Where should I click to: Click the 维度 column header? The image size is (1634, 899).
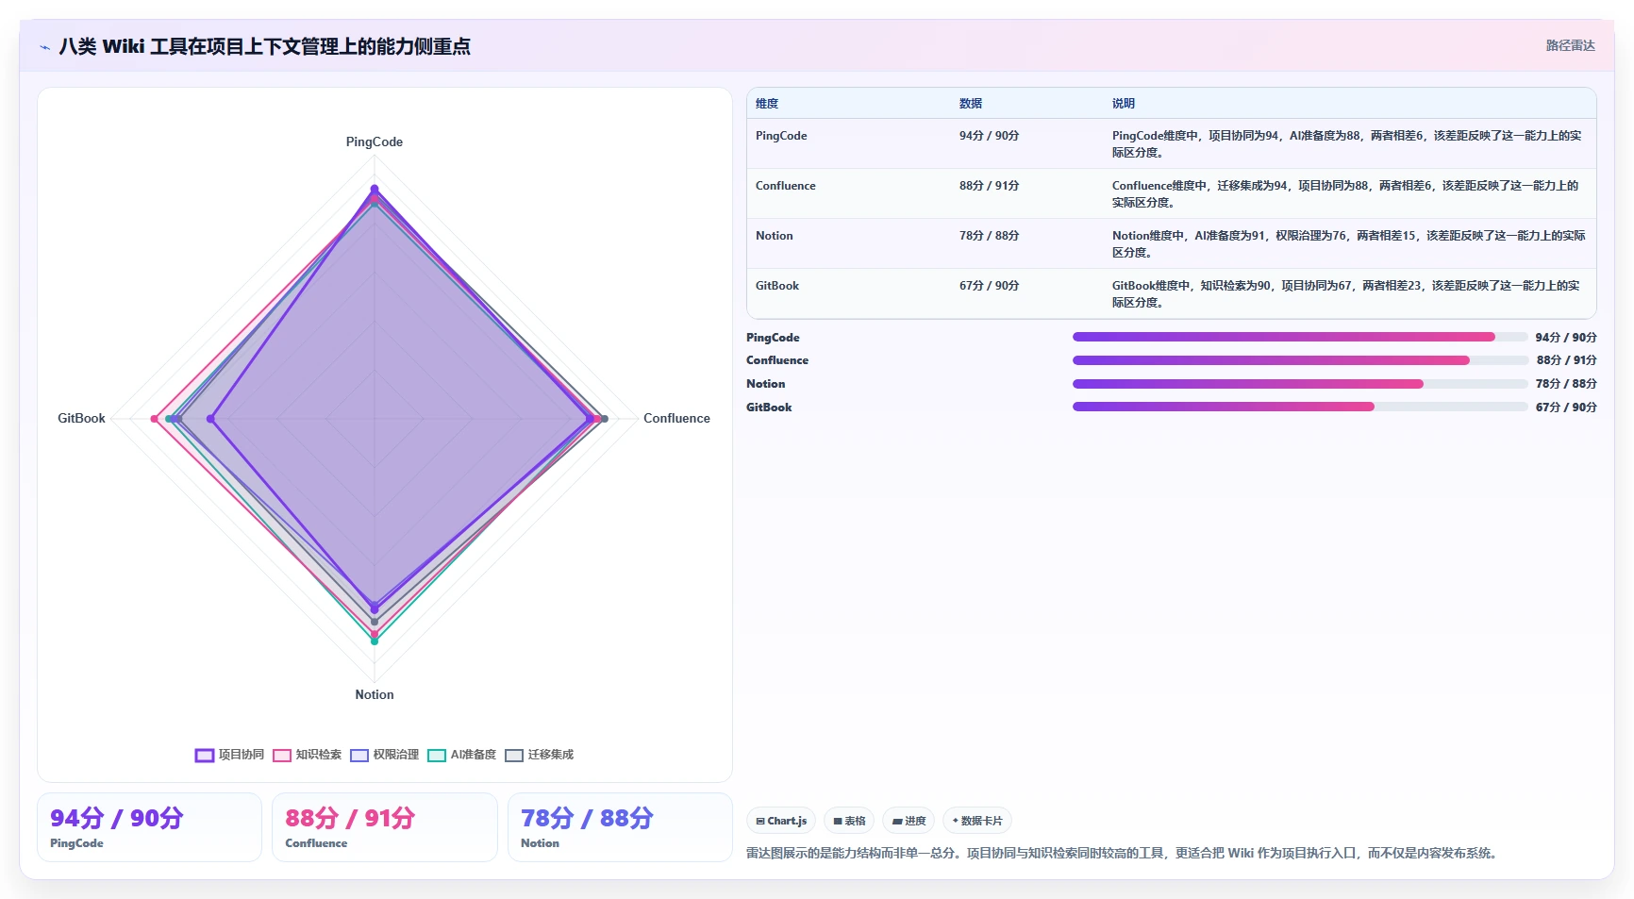[767, 104]
